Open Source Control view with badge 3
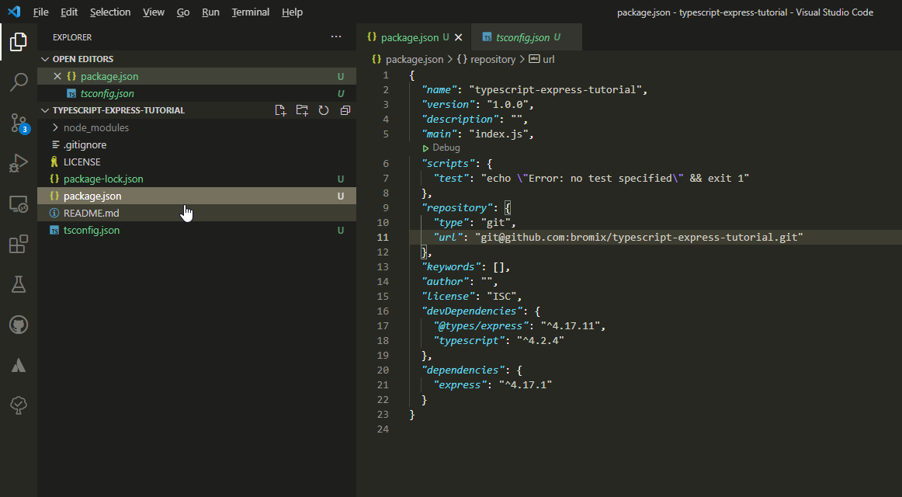 [x=19, y=123]
